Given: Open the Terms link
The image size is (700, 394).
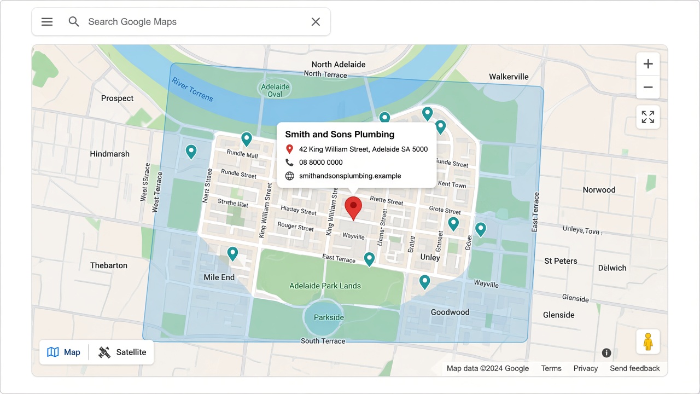Looking at the screenshot, I should pos(551,368).
